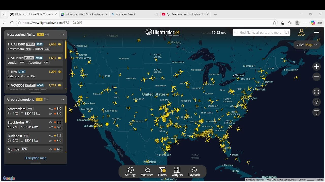Viewport: 325px width, 182px height.
Task: Click the yellow selected-location marker in Arizona
Action: (107, 124)
